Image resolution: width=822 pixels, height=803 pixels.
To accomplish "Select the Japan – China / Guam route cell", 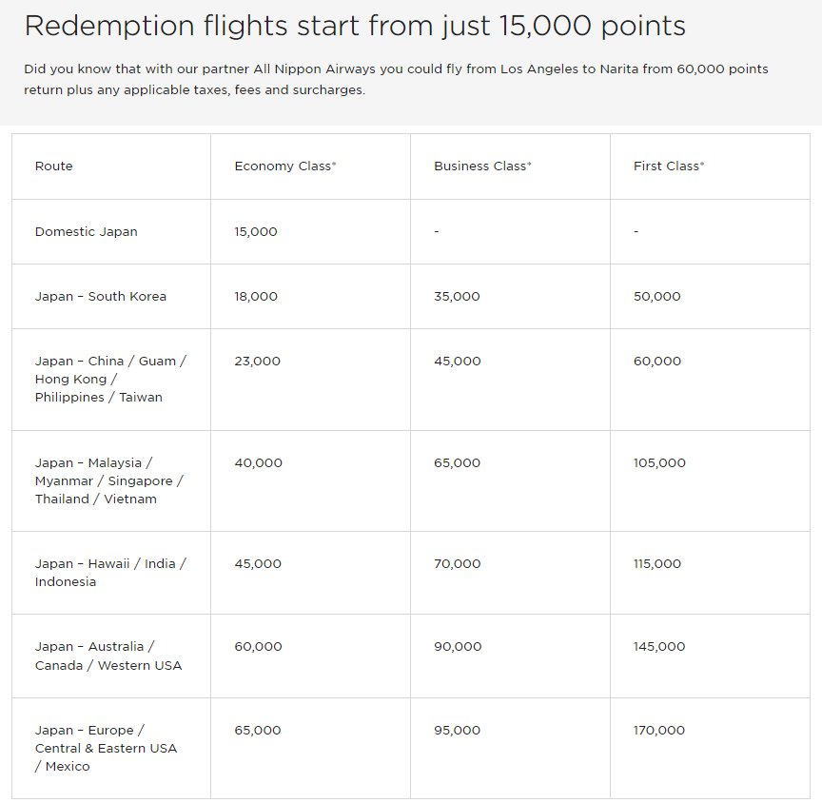I will [110, 379].
